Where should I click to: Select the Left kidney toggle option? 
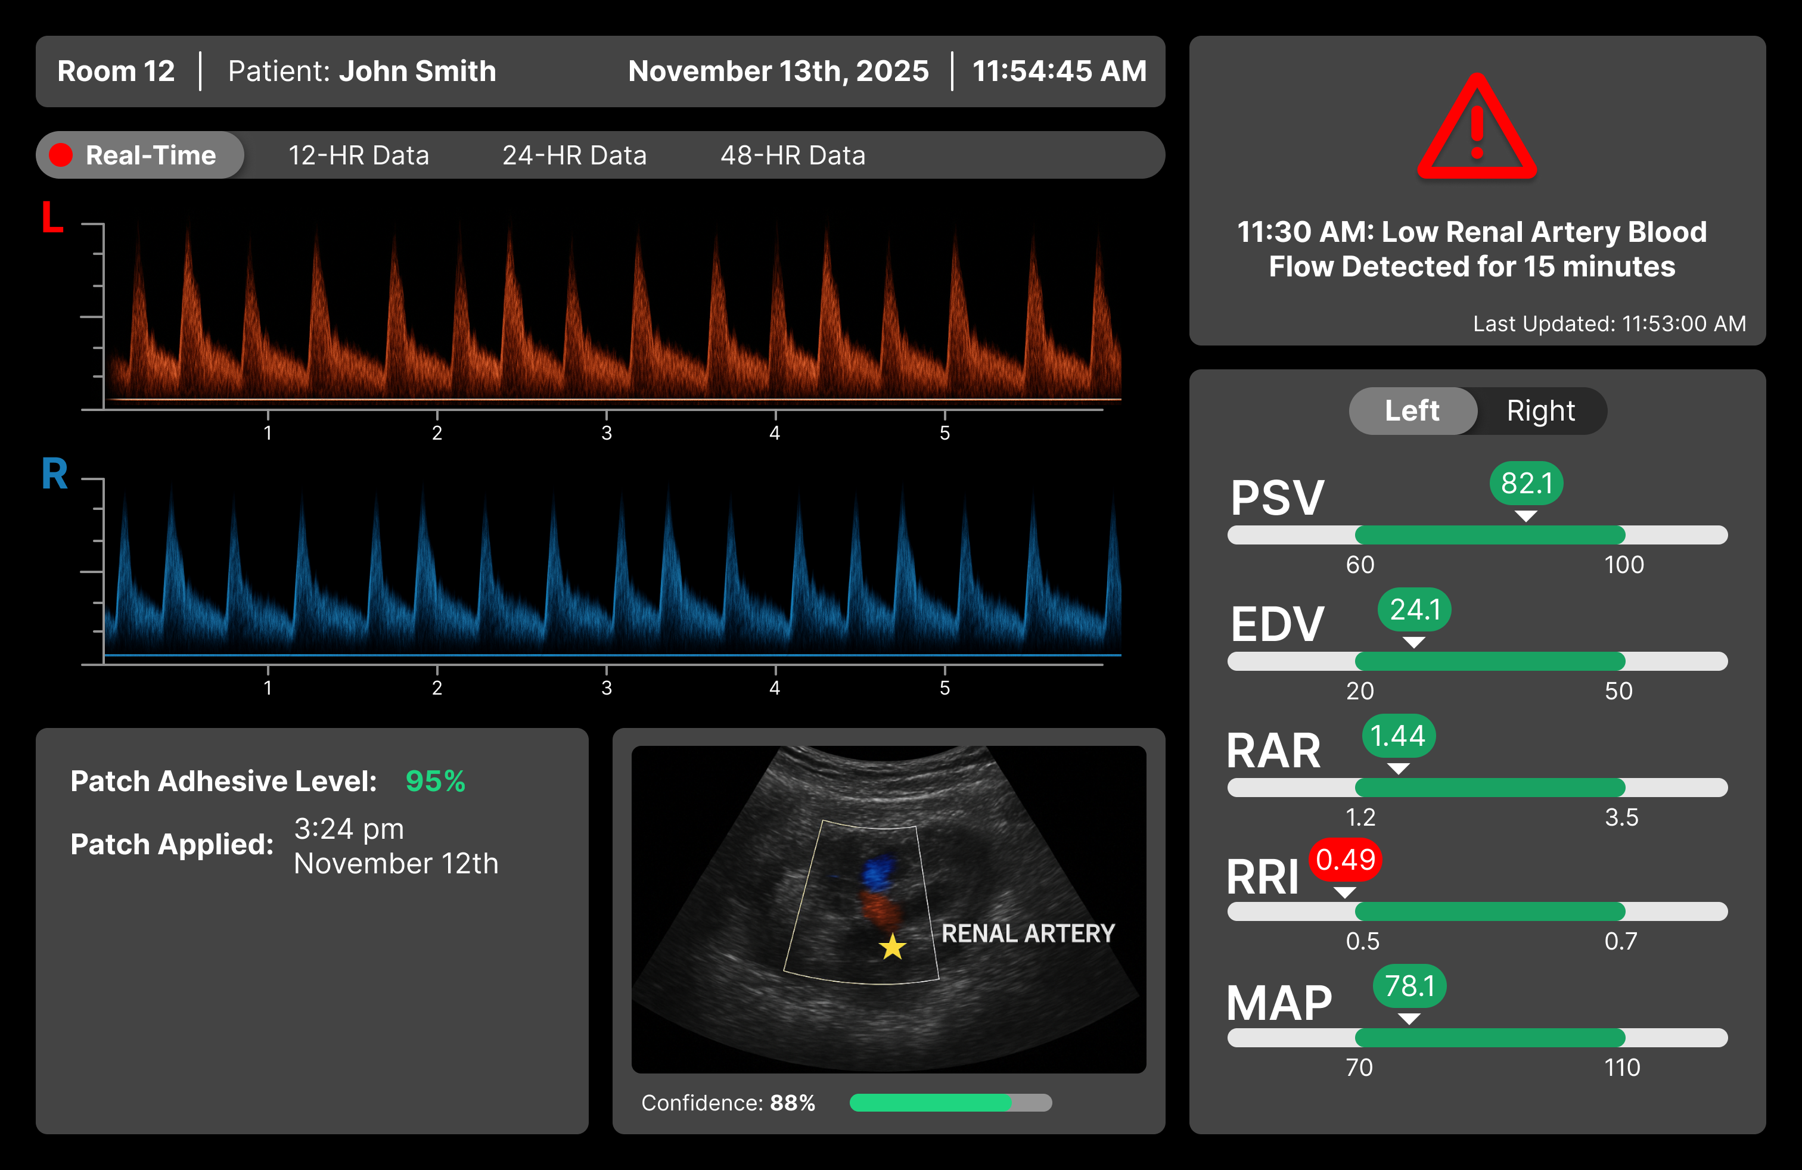click(1412, 411)
